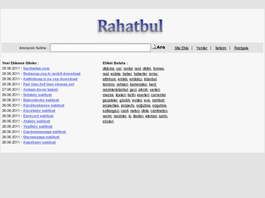
Task: Select the resimler tag
Action: click(x=120, y=116)
